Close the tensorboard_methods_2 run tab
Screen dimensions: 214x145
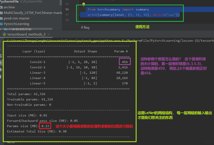click(48, 34)
